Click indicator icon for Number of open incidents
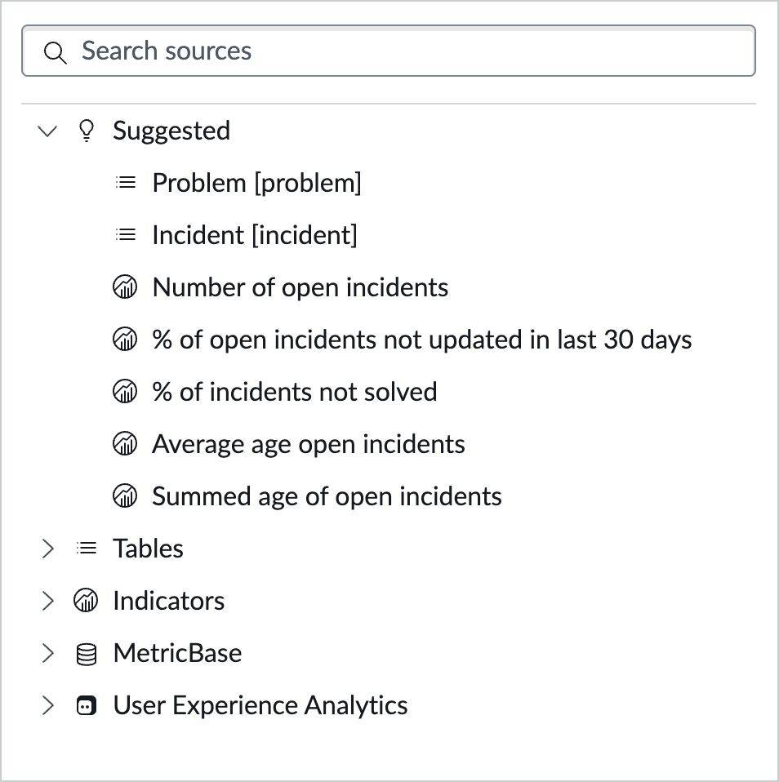 tap(125, 287)
